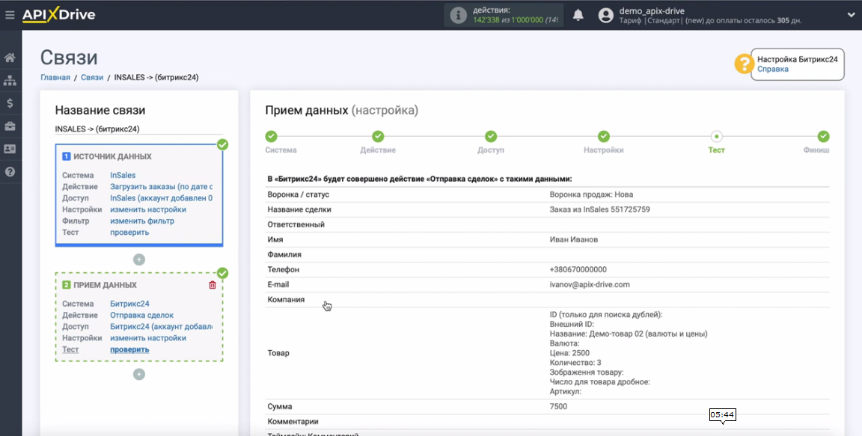This screenshot has height=436, width=862.
Task: Go to the Финиш step
Action: [x=823, y=136]
